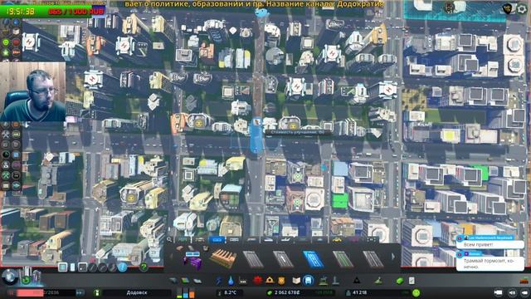Image resolution: width=531 pixels, height=299 pixels.
Task: Pause the simulation with pause button
Action: pyautogui.click(x=11, y=292)
